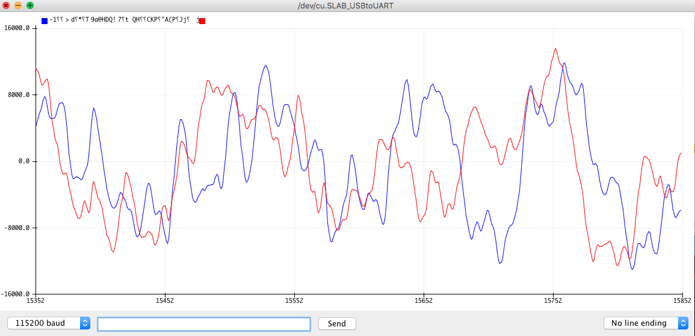Open the 115200 baud rate dropdown
This screenshot has width=695, height=336.
[x=49, y=323]
